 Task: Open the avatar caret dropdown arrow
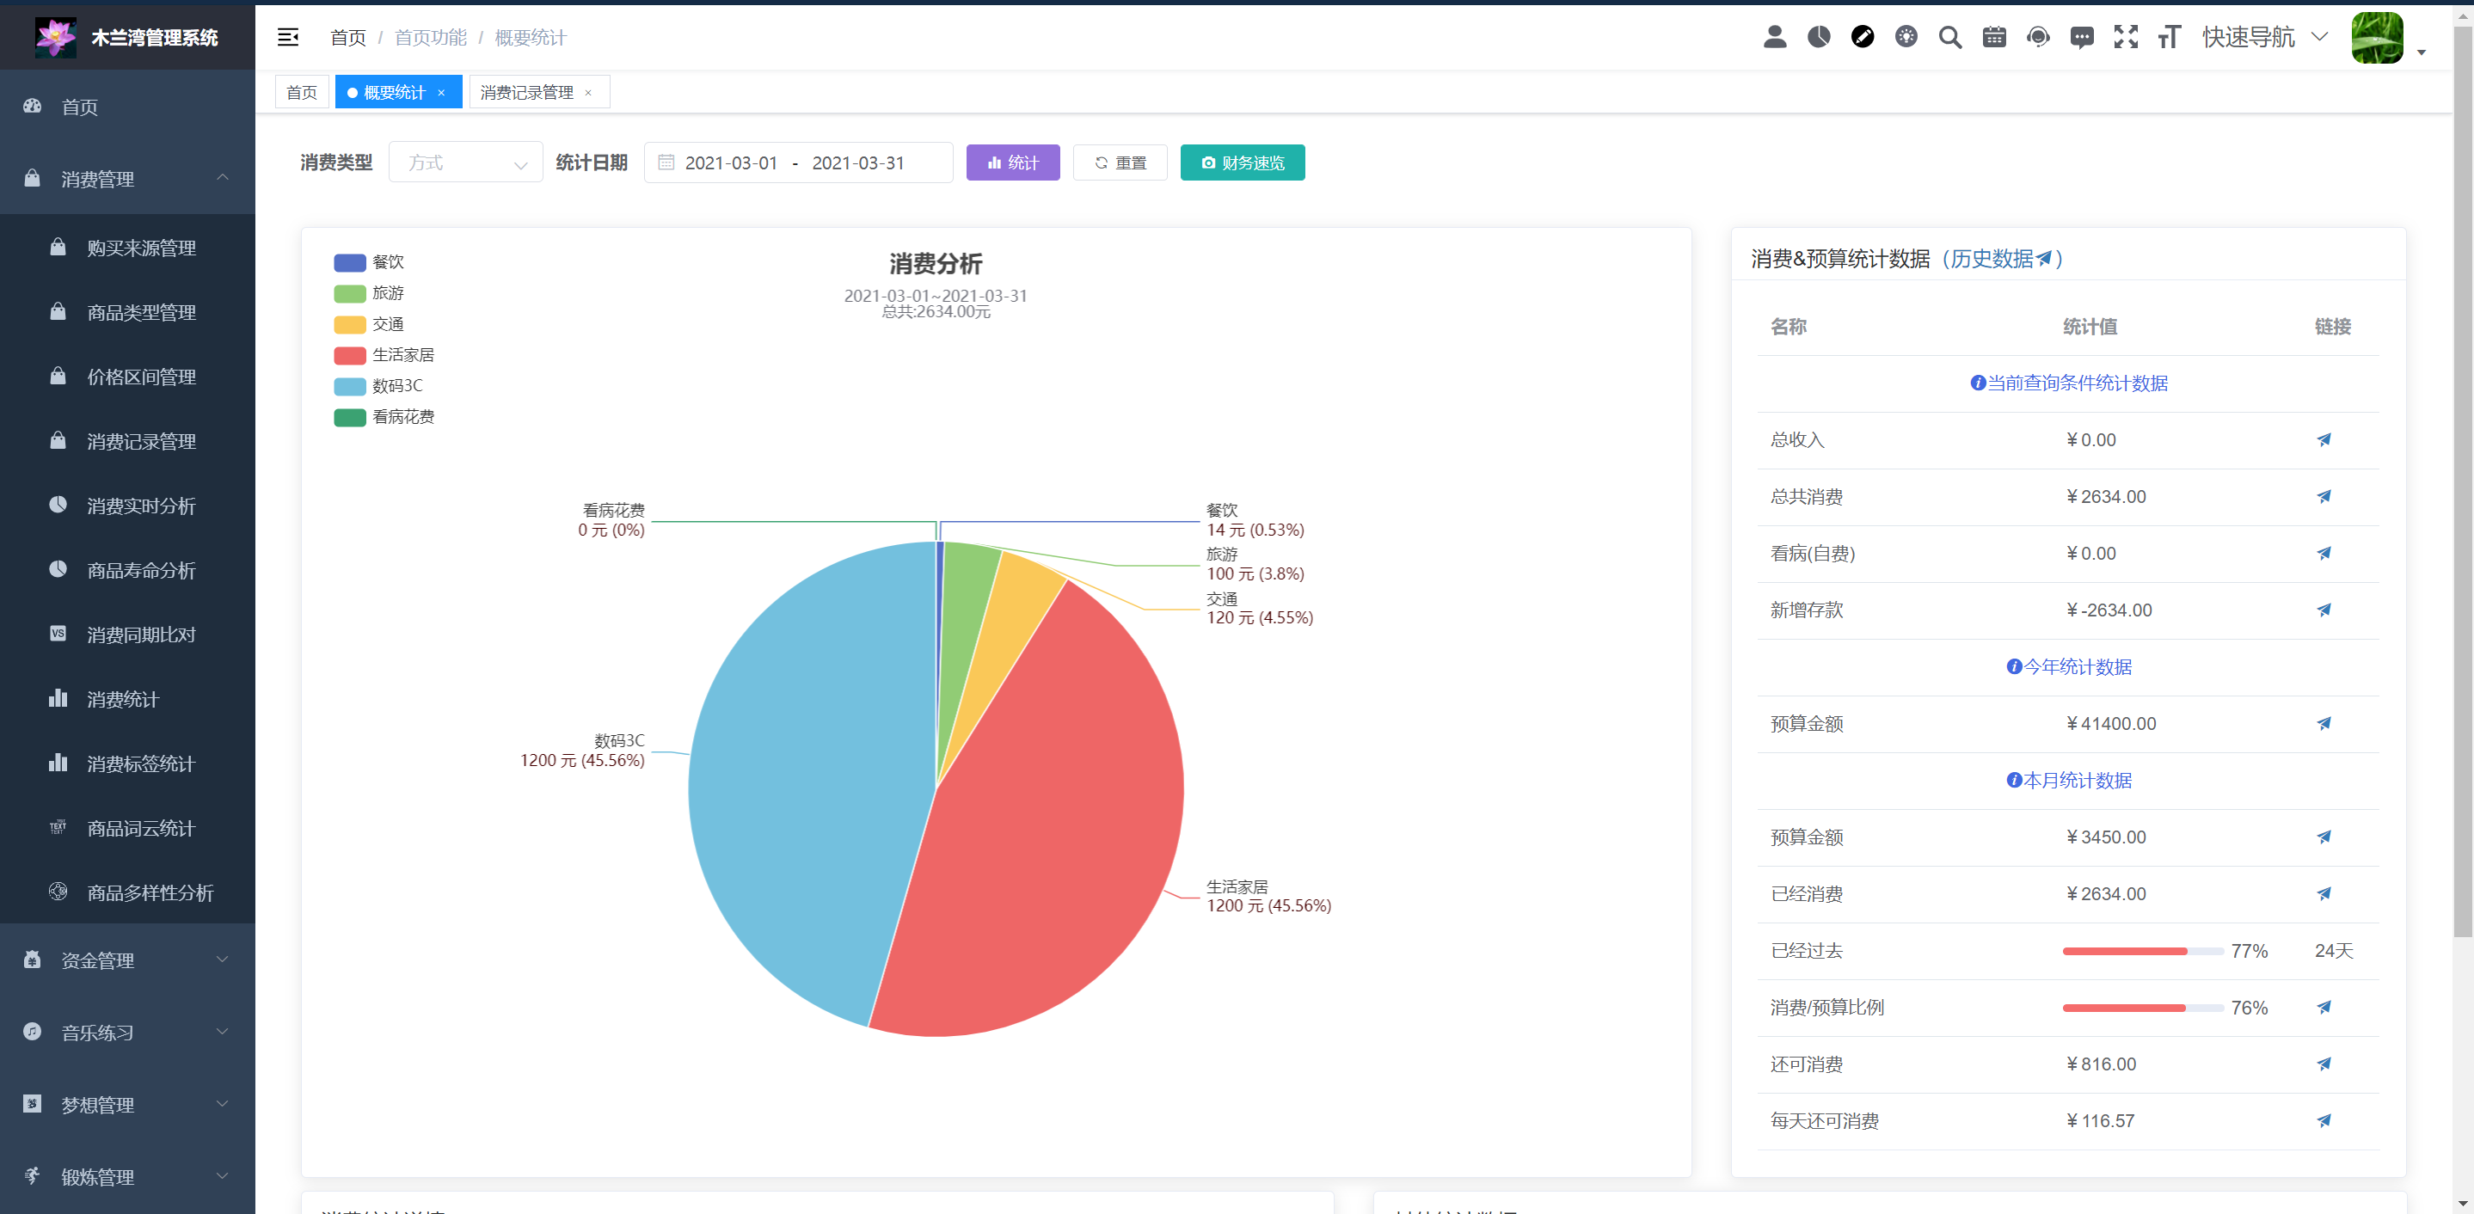(2422, 52)
